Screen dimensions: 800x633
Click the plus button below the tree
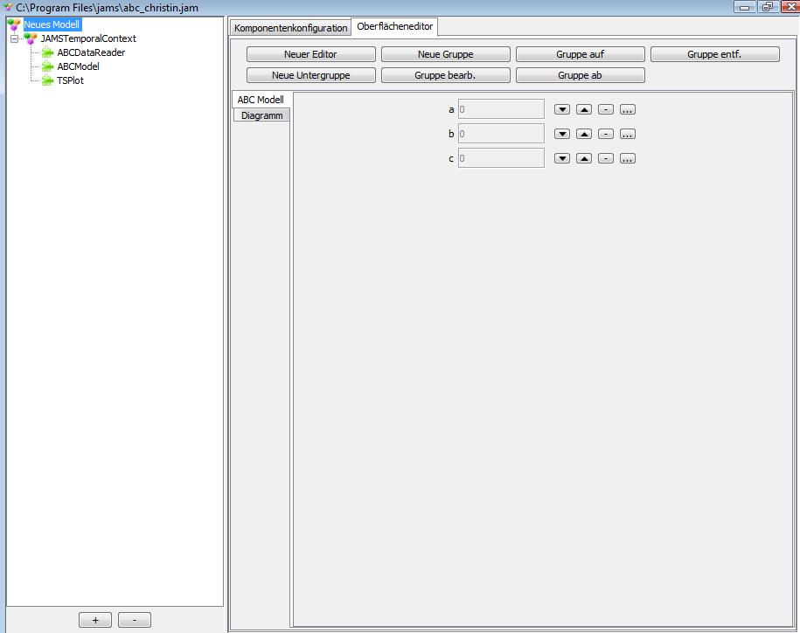coord(95,620)
